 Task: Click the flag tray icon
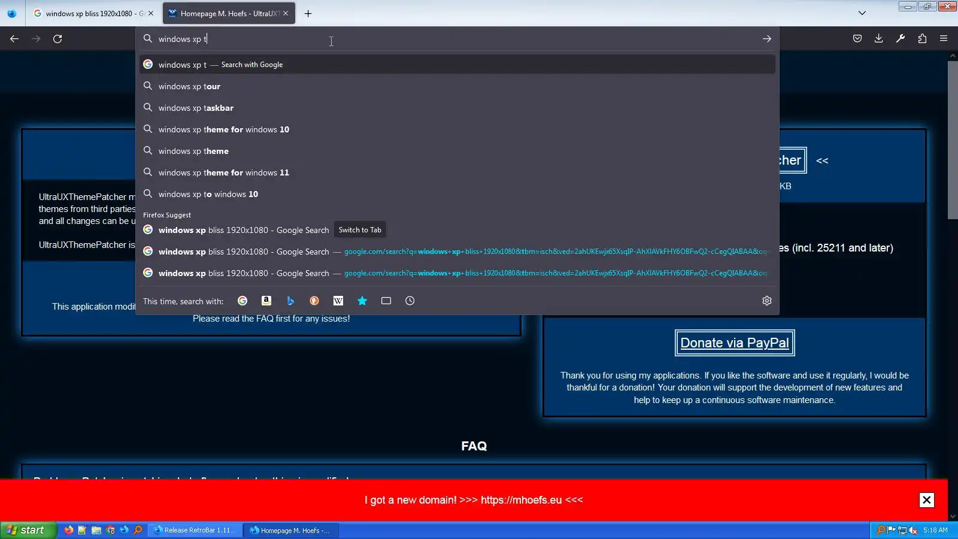pos(892,530)
